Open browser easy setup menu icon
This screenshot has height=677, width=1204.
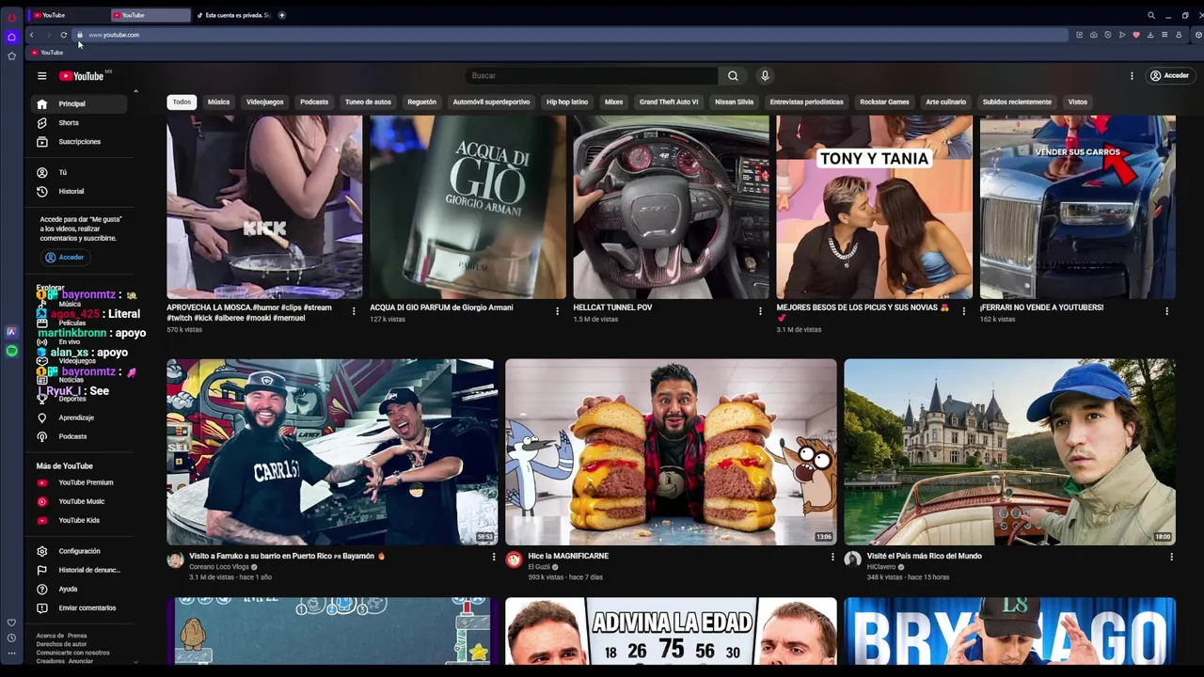click(1164, 35)
